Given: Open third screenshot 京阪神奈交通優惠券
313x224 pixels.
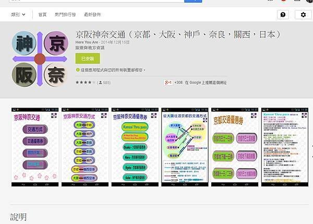Looking at the screenshot, I should [135, 147].
